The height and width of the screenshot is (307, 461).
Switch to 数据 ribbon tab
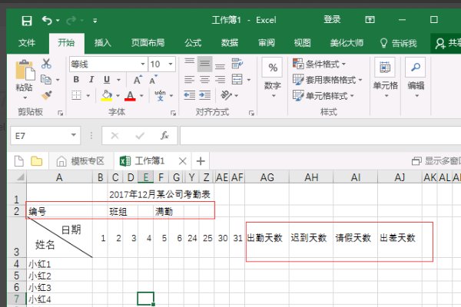point(230,43)
